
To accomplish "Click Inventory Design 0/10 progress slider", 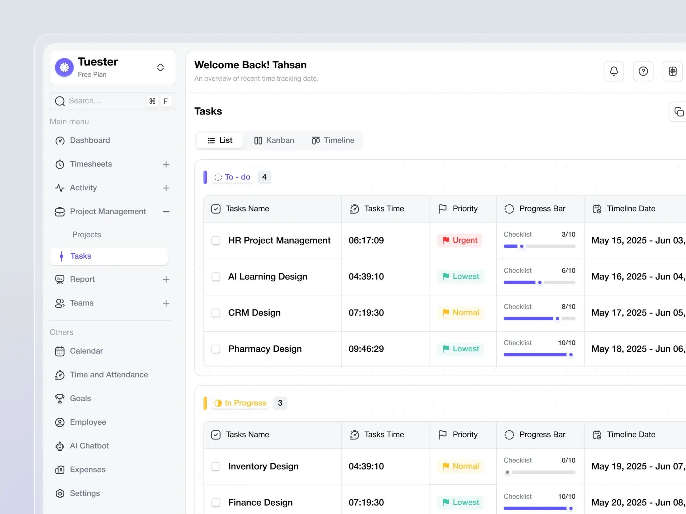I will click(x=539, y=472).
